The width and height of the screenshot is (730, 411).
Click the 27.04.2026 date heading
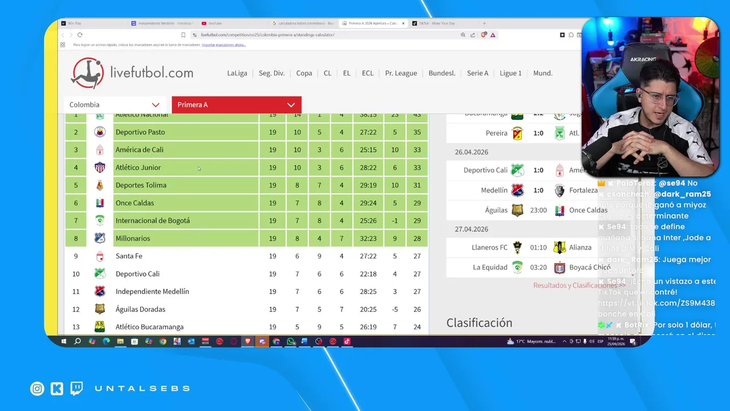(x=472, y=229)
